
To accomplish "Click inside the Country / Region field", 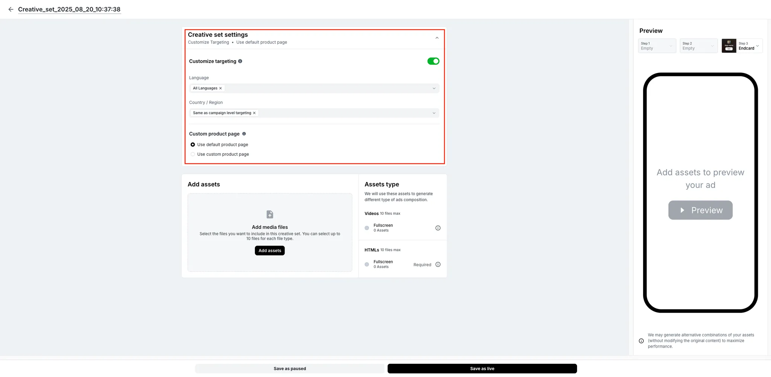I will pos(314,113).
